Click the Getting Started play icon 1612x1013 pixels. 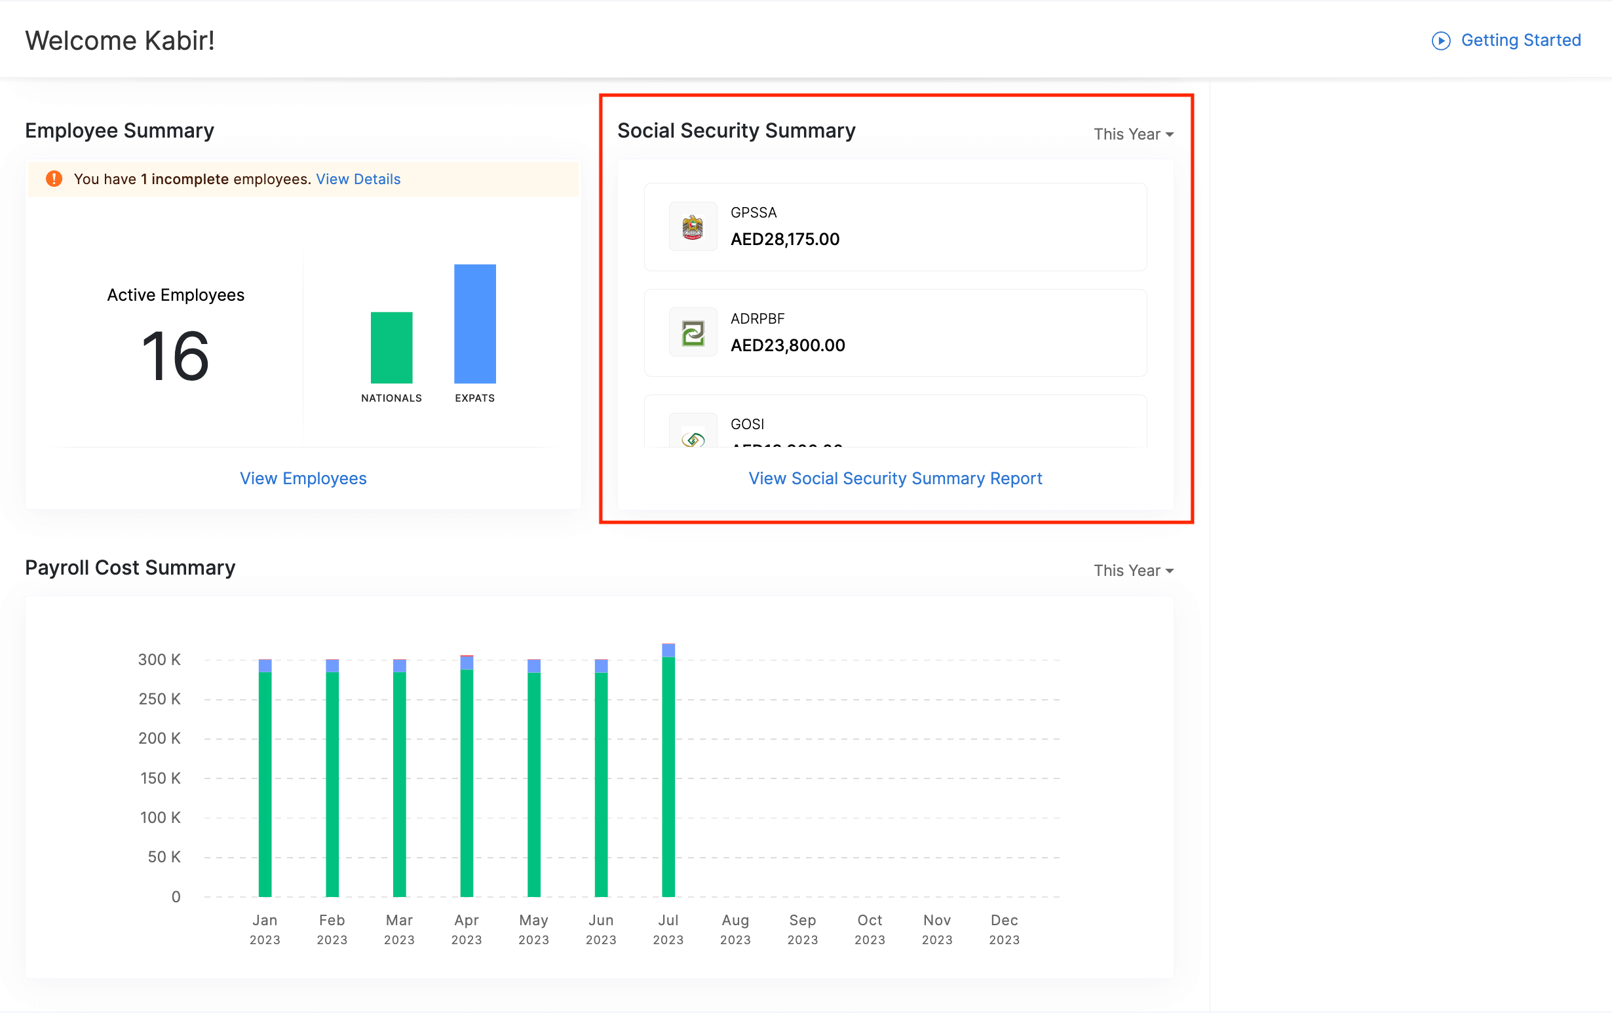point(1440,41)
